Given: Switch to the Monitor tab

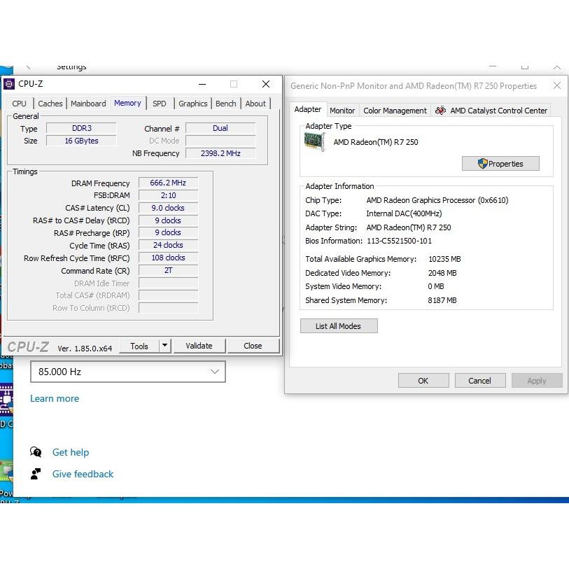Looking at the screenshot, I should coord(342,111).
